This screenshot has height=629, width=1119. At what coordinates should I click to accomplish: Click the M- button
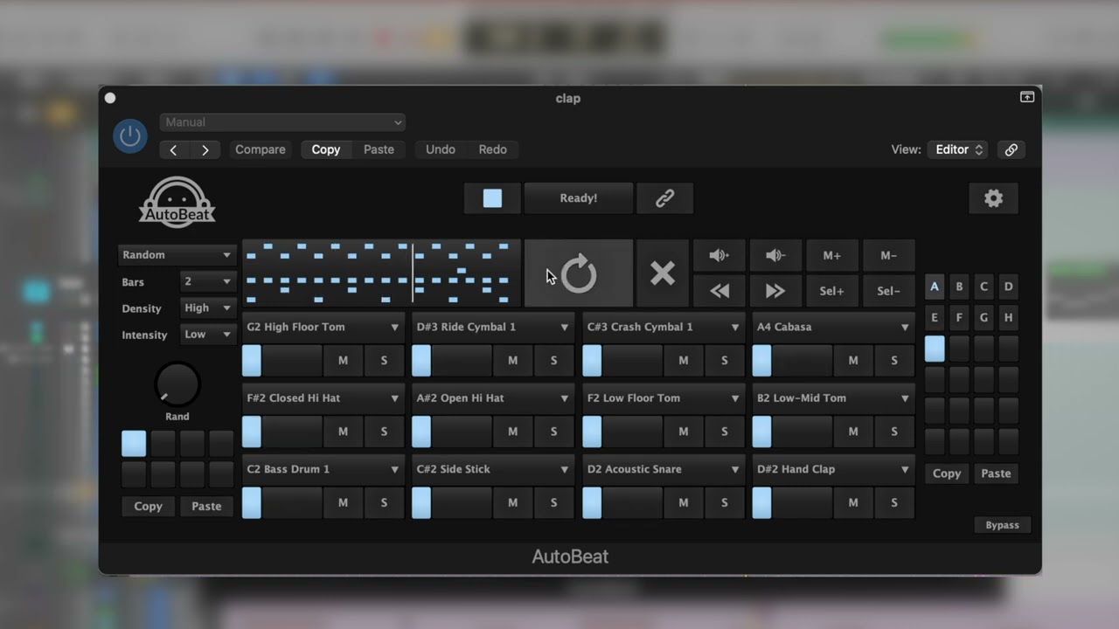(889, 255)
